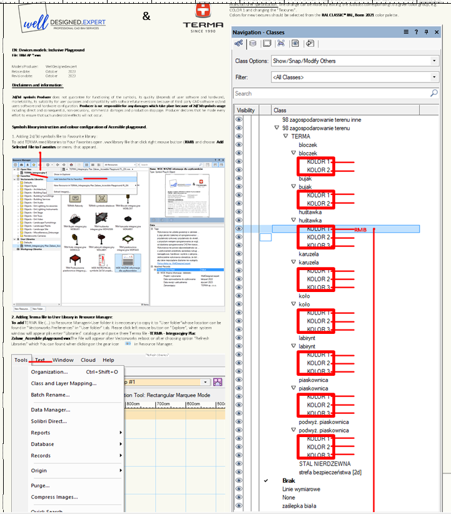Open the Navigation palette hamburger menu
The width and height of the screenshot is (451, 514).
click(406, 32)
